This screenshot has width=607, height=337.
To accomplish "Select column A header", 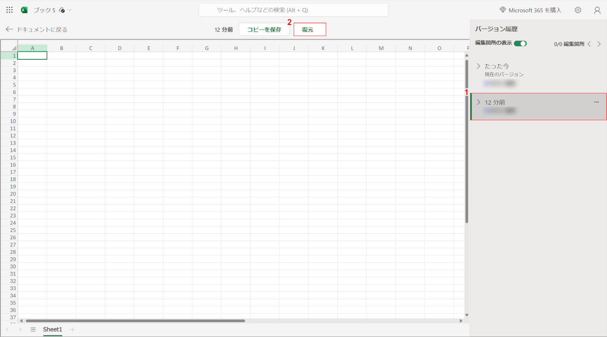I will [x=32, y=48].
